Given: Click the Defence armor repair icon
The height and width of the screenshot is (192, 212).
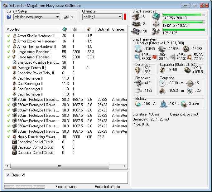Looking at the screenshot, I should [138, 70].
